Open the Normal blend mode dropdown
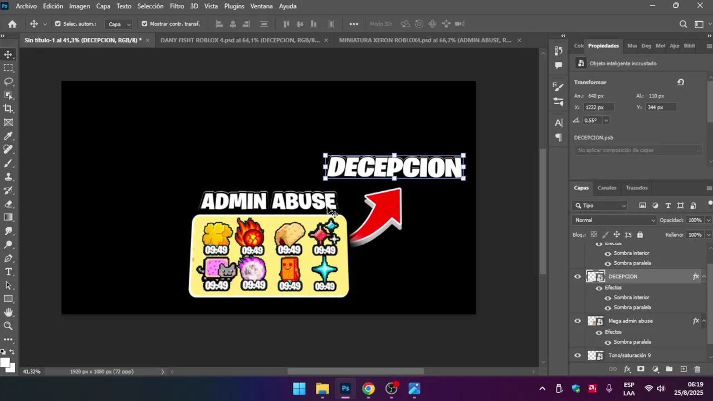Screen dimensions: 713x401 (x=614, y=220)
